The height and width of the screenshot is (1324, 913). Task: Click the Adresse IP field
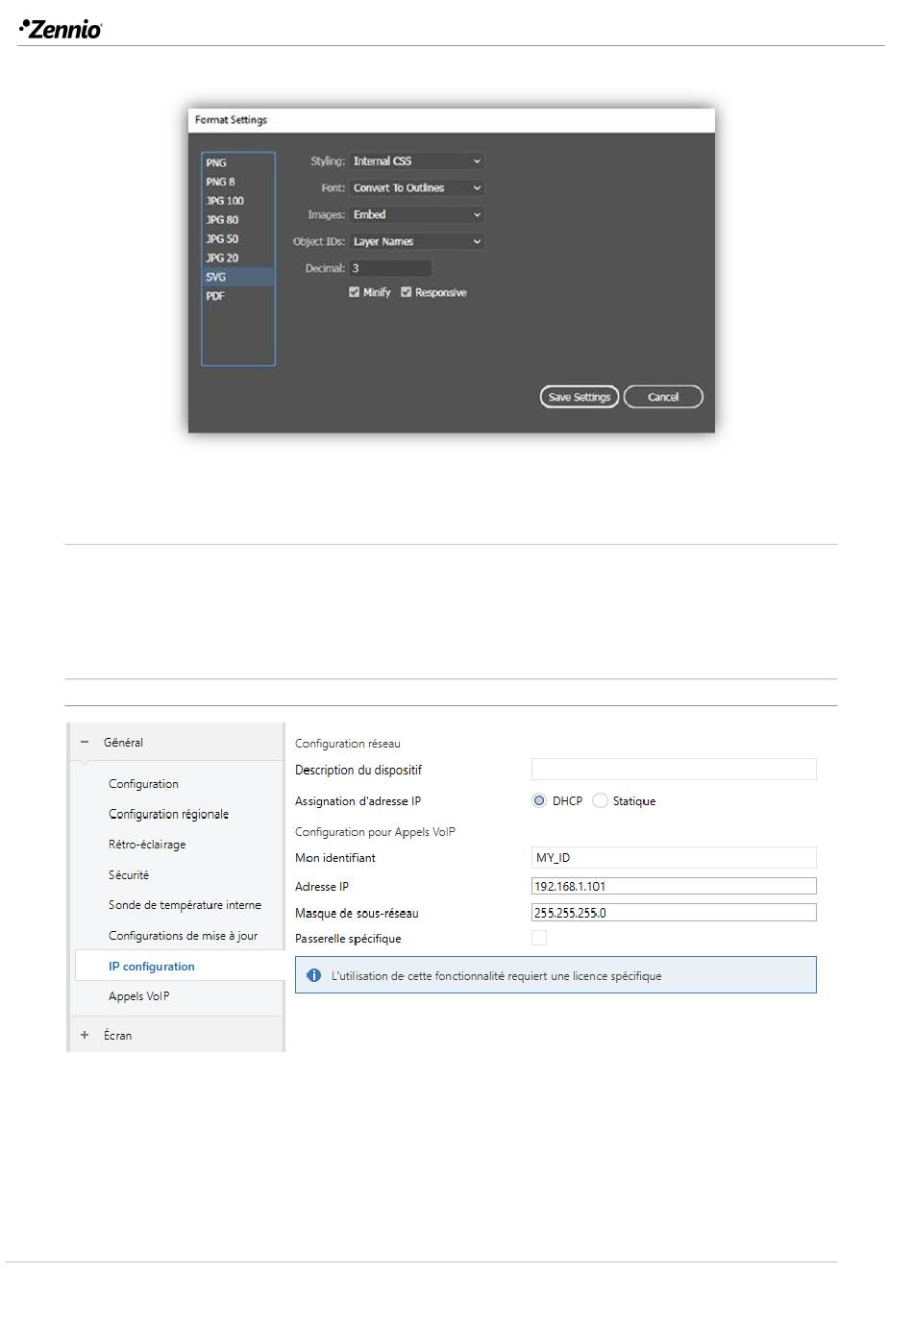[674, 886]
